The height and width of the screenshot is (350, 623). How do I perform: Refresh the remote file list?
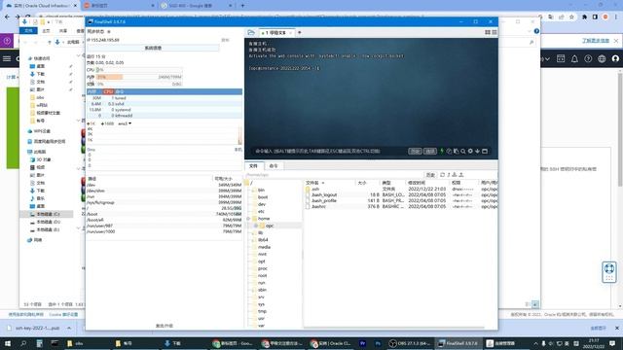pyautogui.click(x=442, y=175)
